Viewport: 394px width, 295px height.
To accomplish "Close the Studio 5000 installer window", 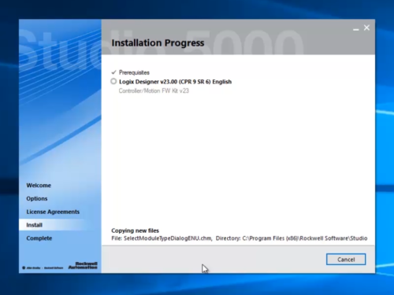I will [366, 28].
